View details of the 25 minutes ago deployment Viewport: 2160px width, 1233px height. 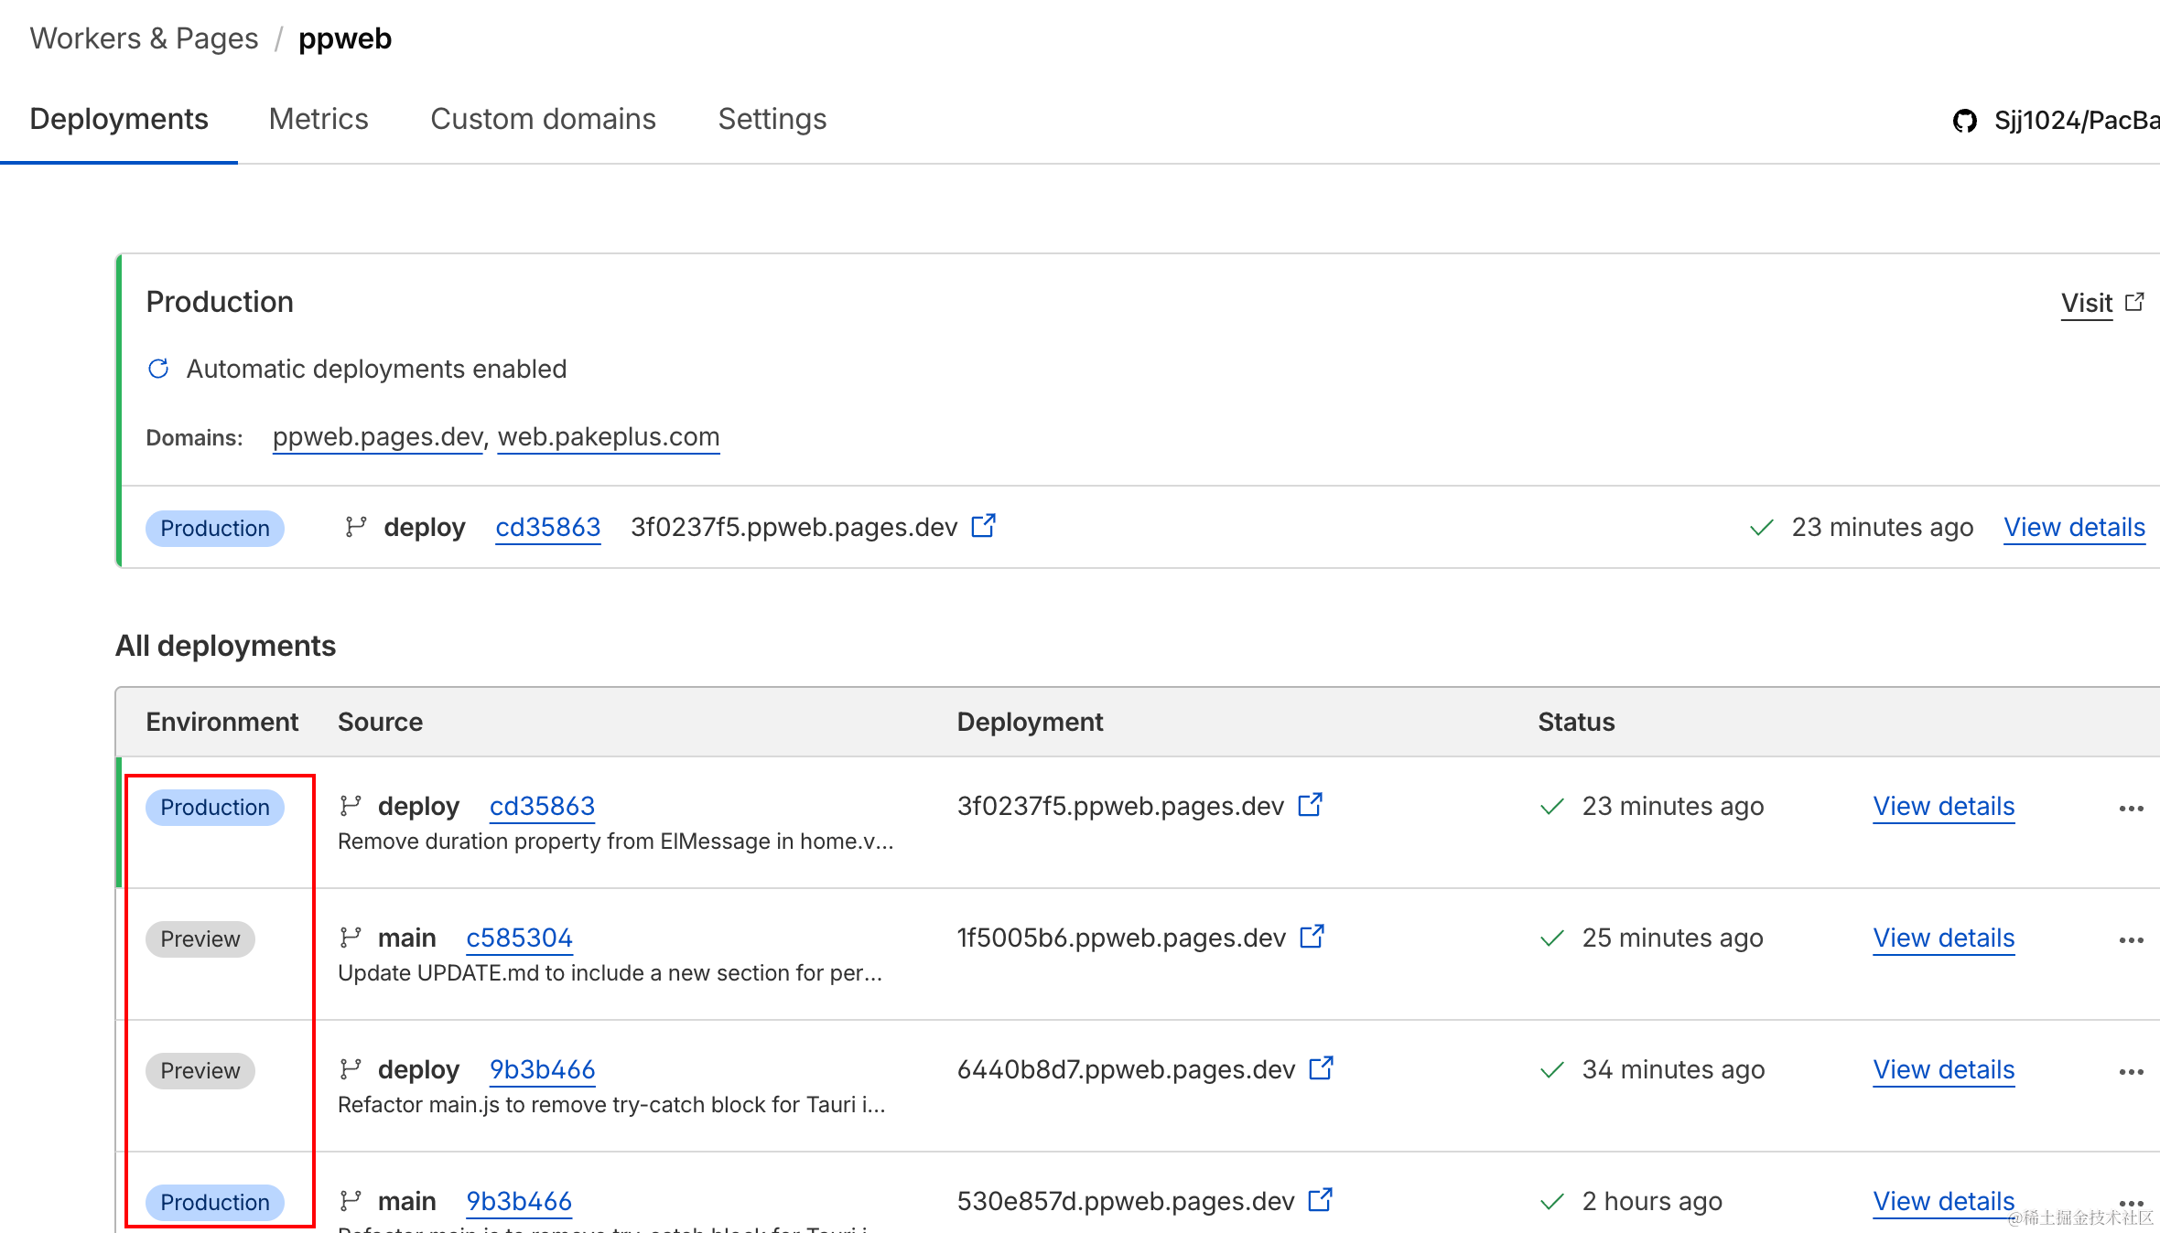point(1943,938)
